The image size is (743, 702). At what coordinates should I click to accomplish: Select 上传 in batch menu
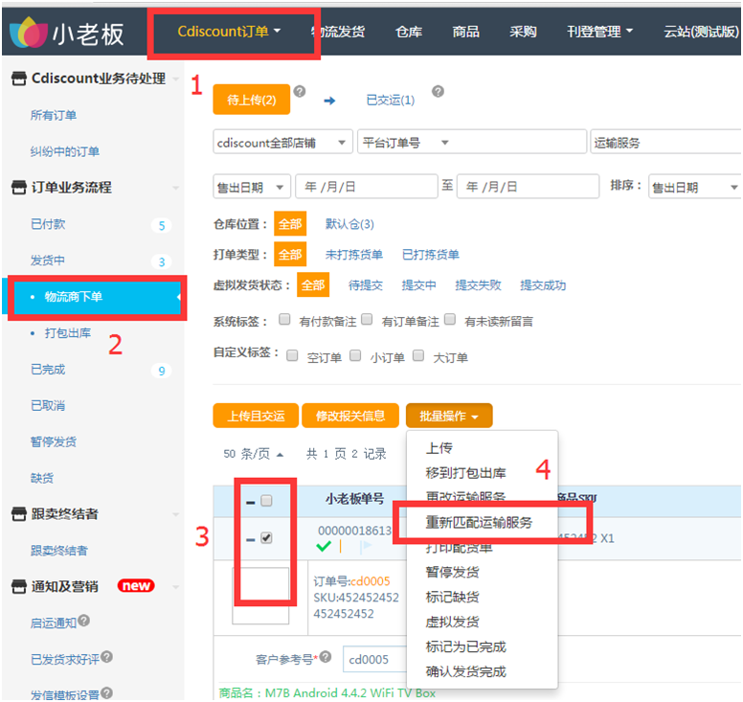439,448
